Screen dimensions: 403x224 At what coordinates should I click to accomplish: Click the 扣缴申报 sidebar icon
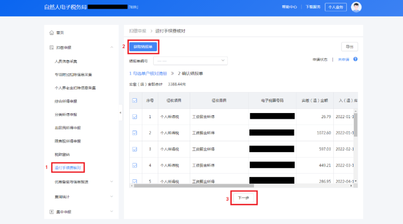52,47
